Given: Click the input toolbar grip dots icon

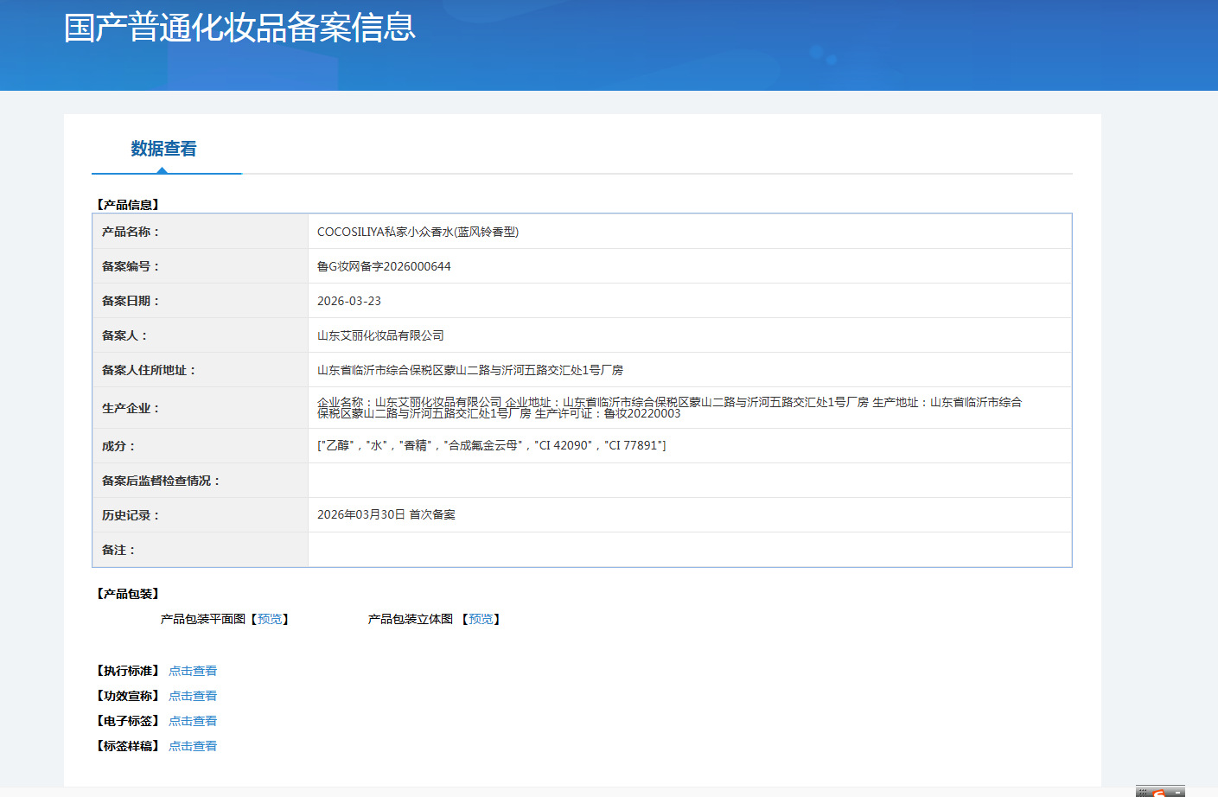Looking at the screenshot, I should 1143,794.
